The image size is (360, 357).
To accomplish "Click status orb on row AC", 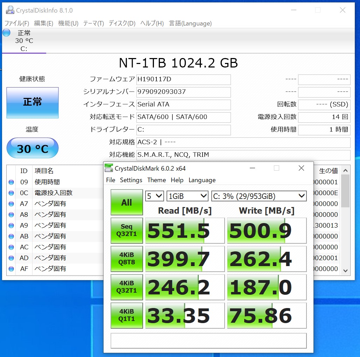I will [11, 247].
